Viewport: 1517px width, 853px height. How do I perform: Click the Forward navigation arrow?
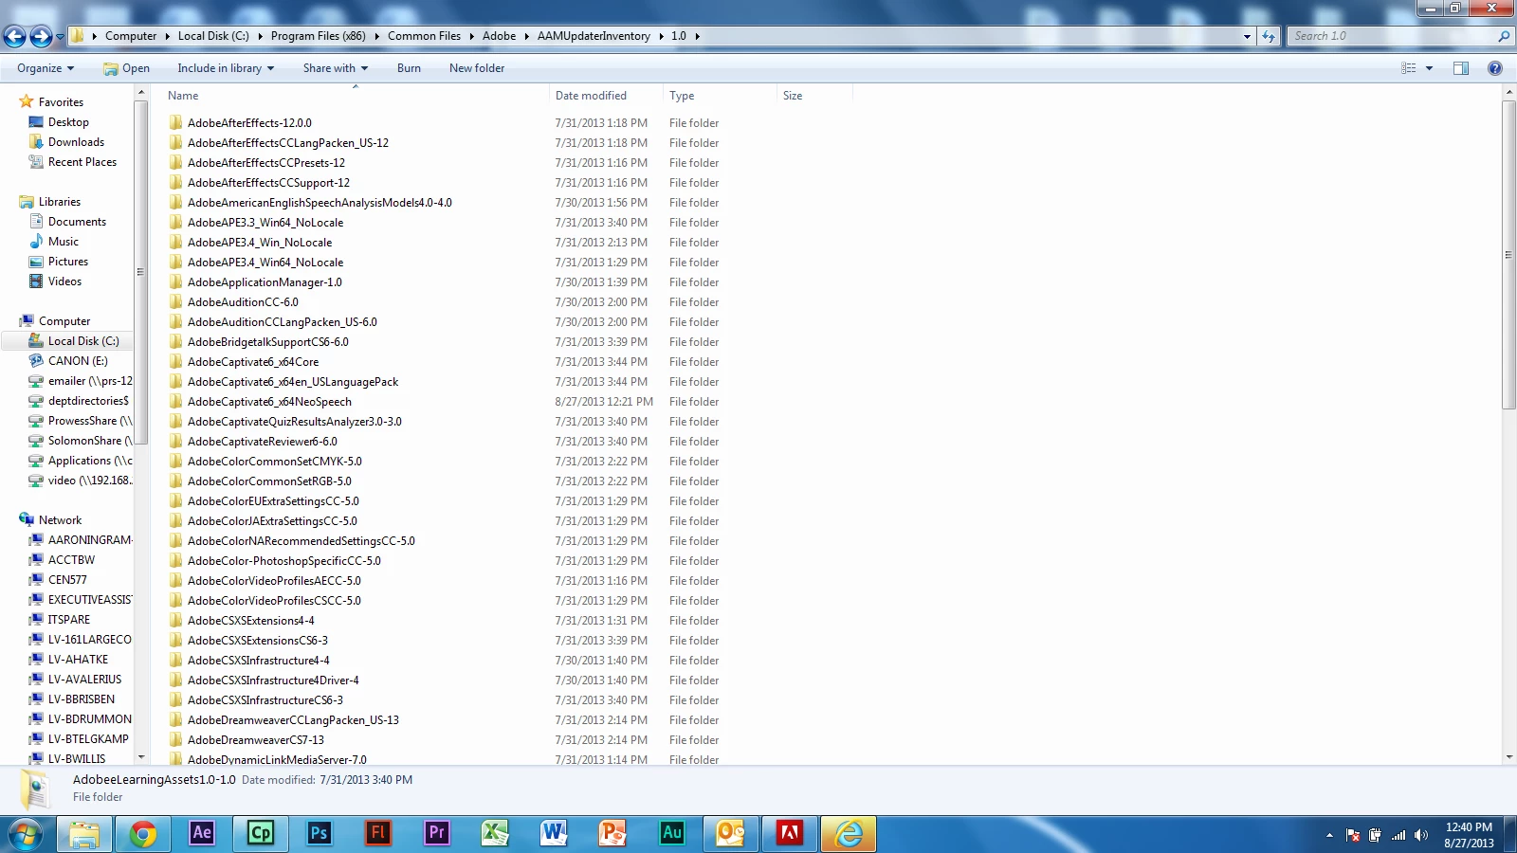coord(41,36)
